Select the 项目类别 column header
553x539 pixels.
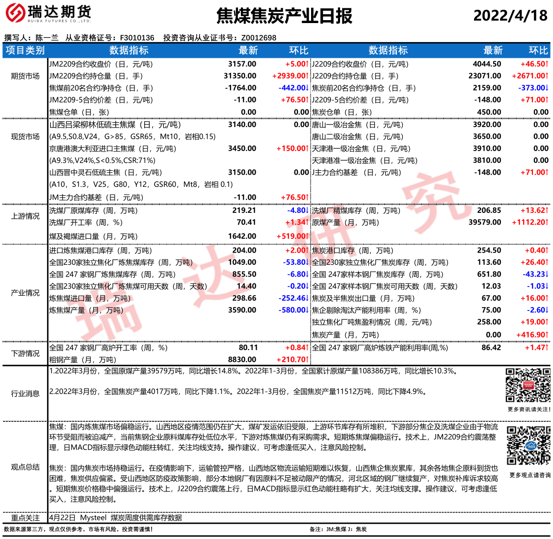click(x=25, y=51)
